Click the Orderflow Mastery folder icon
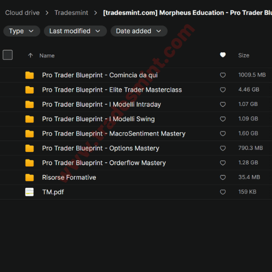 coord(29,163)
